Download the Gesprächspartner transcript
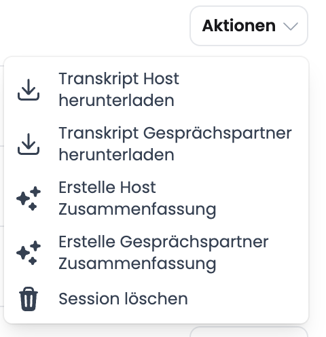The height and width of the screenshot is (337, 326). point(156,144)
